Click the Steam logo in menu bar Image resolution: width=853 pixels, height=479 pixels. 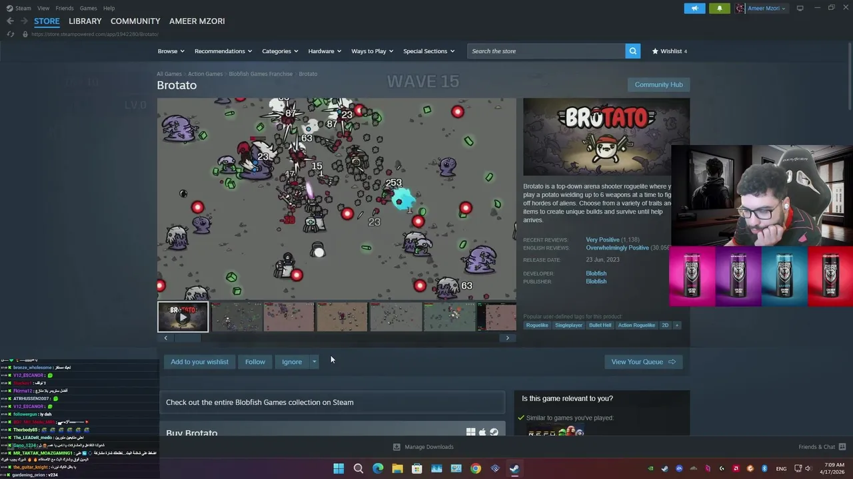(9, 8)
